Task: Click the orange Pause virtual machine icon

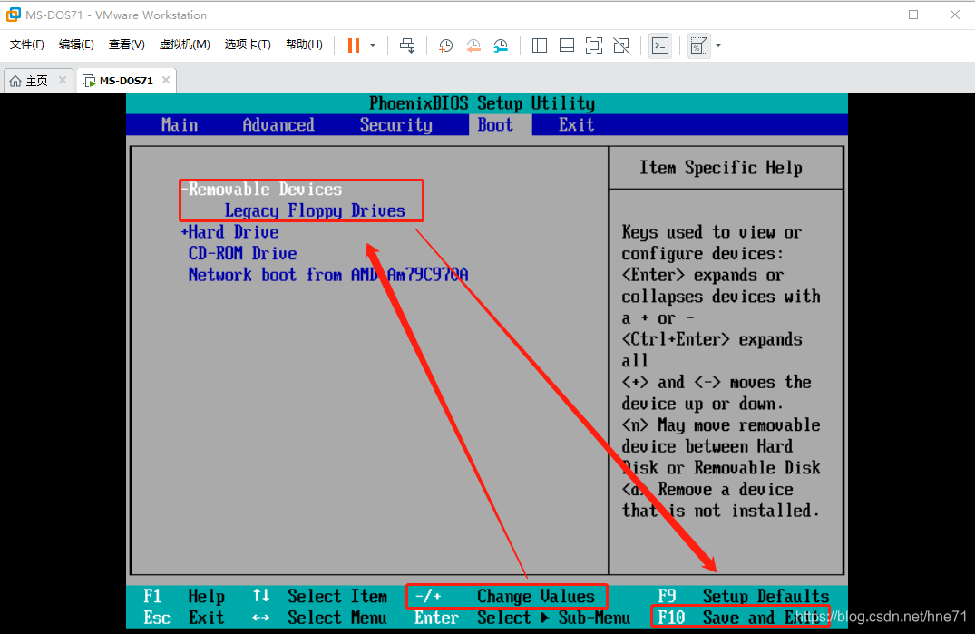Action: [353, 45]
